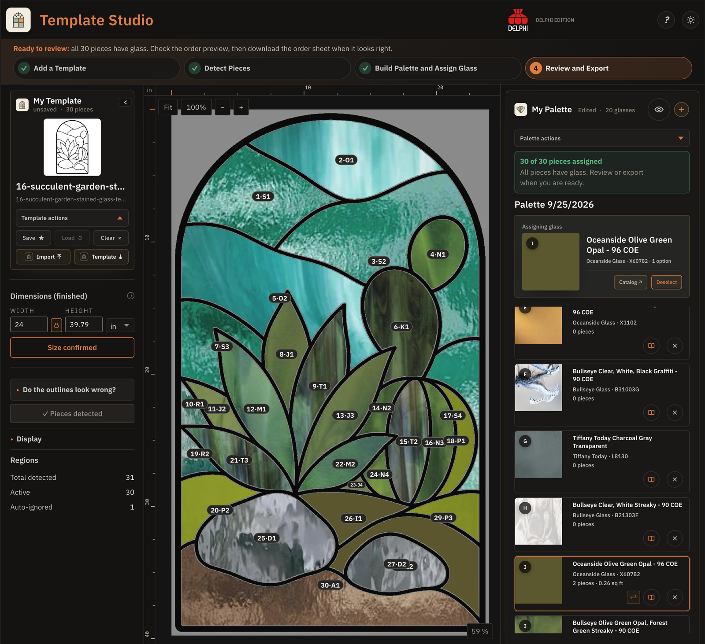Click the Size confirmed button
The image size is (705, 644).
[x=72, y=348]
